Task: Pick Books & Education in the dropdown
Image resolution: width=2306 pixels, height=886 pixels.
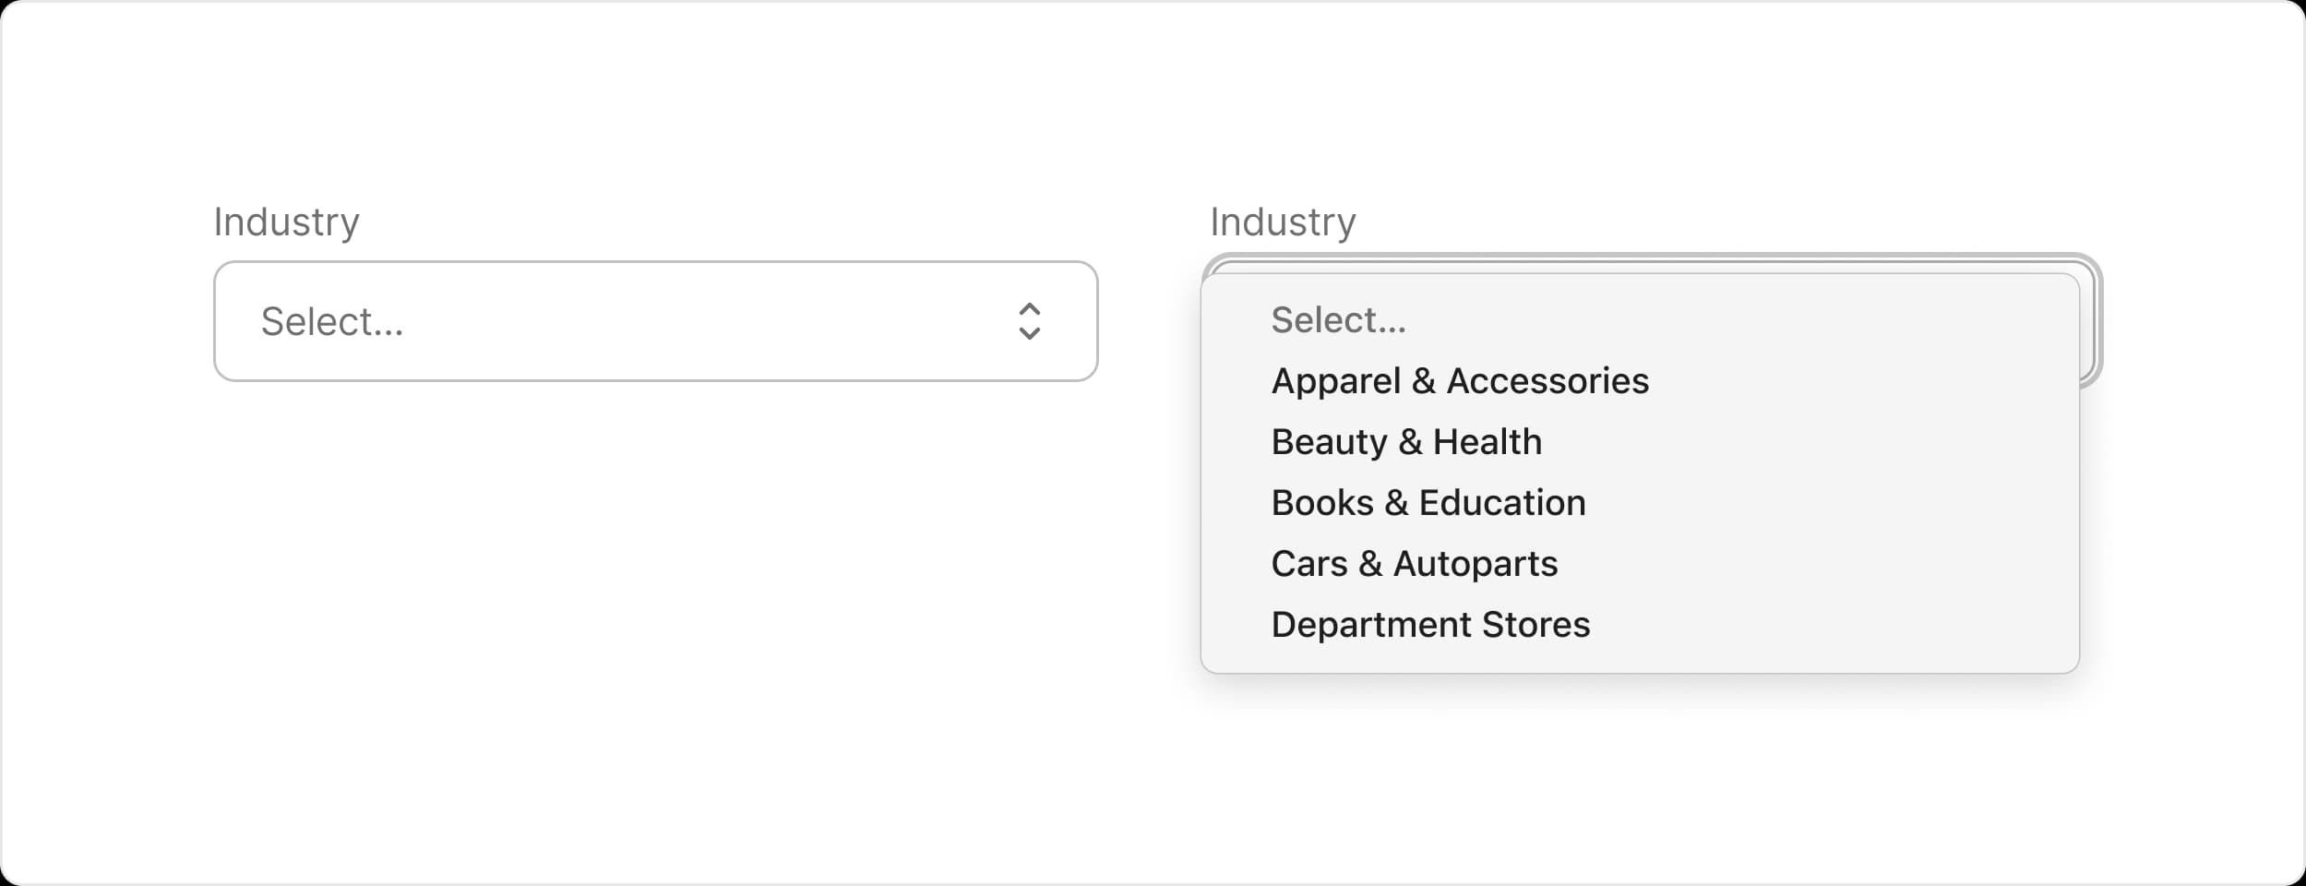Action: (x=1428, y=503)
